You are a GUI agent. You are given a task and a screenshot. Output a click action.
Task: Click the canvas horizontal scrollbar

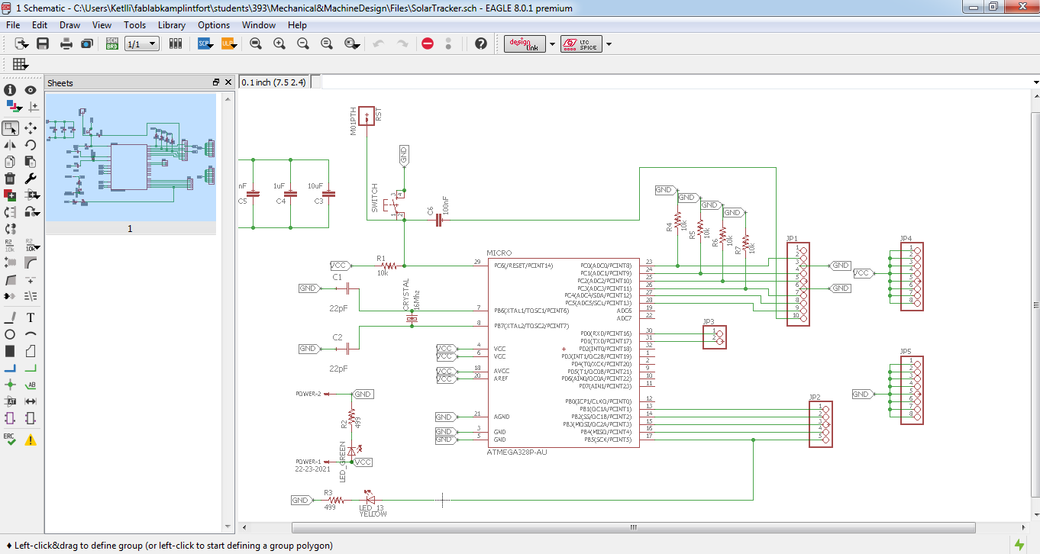coord(633,527)
